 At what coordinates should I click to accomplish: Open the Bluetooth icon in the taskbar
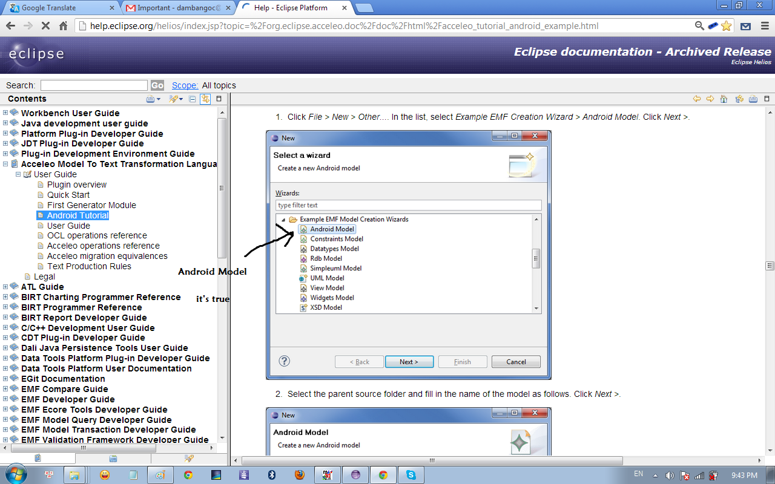272,475
